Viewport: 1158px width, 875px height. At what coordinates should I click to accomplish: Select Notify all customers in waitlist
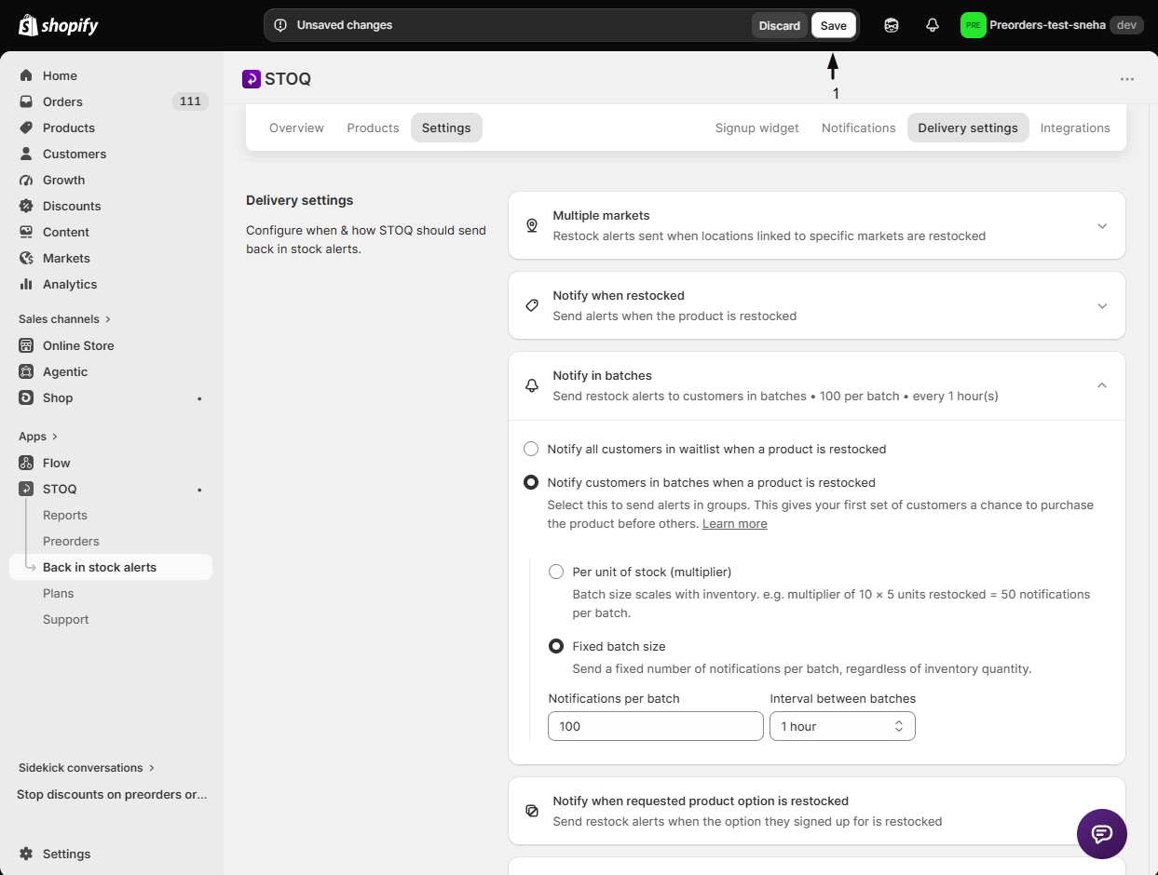tap(531, 449)
